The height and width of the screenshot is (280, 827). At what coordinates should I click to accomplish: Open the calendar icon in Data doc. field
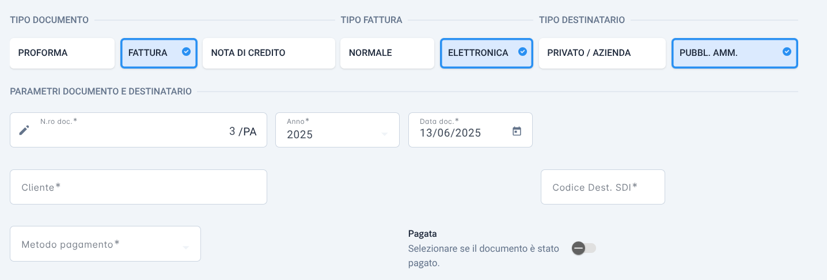click(x=517, y=131)
